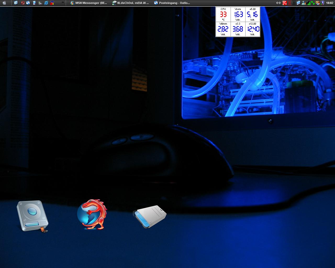Open the external drive desktop icon

[x=150, y=216]
